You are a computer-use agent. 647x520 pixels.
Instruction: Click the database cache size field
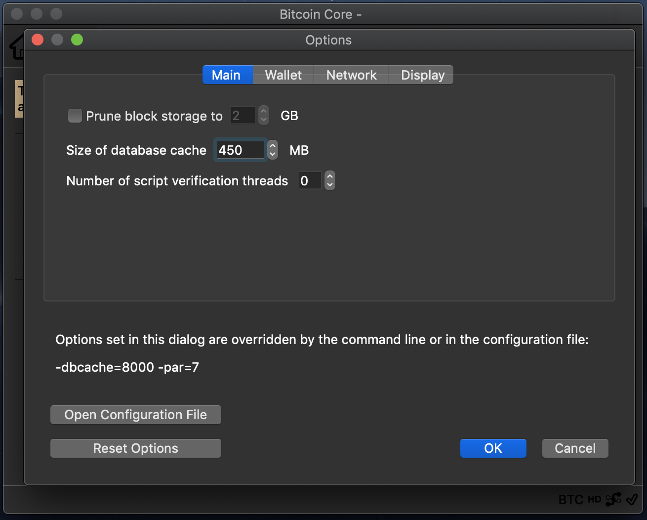[x=240, y=150]
